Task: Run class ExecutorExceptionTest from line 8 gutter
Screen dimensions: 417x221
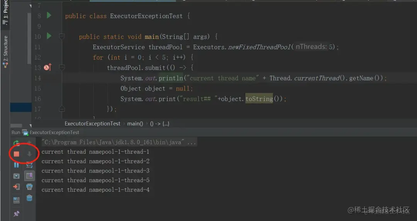Action: 49,15
